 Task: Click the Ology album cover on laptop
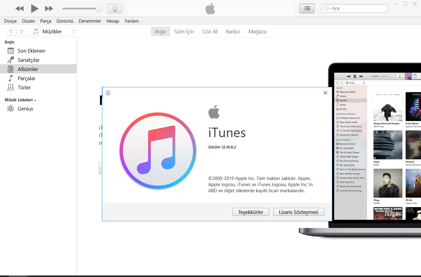tap(388, 183)
